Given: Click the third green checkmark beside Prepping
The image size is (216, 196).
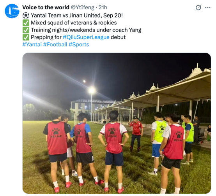Looking at the screenshot, I should point(26,37).
